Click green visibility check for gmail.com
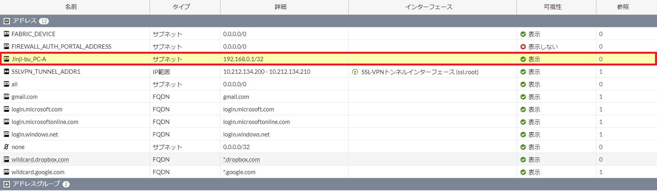This screenshot has height=191, width=657. point(523,97)
